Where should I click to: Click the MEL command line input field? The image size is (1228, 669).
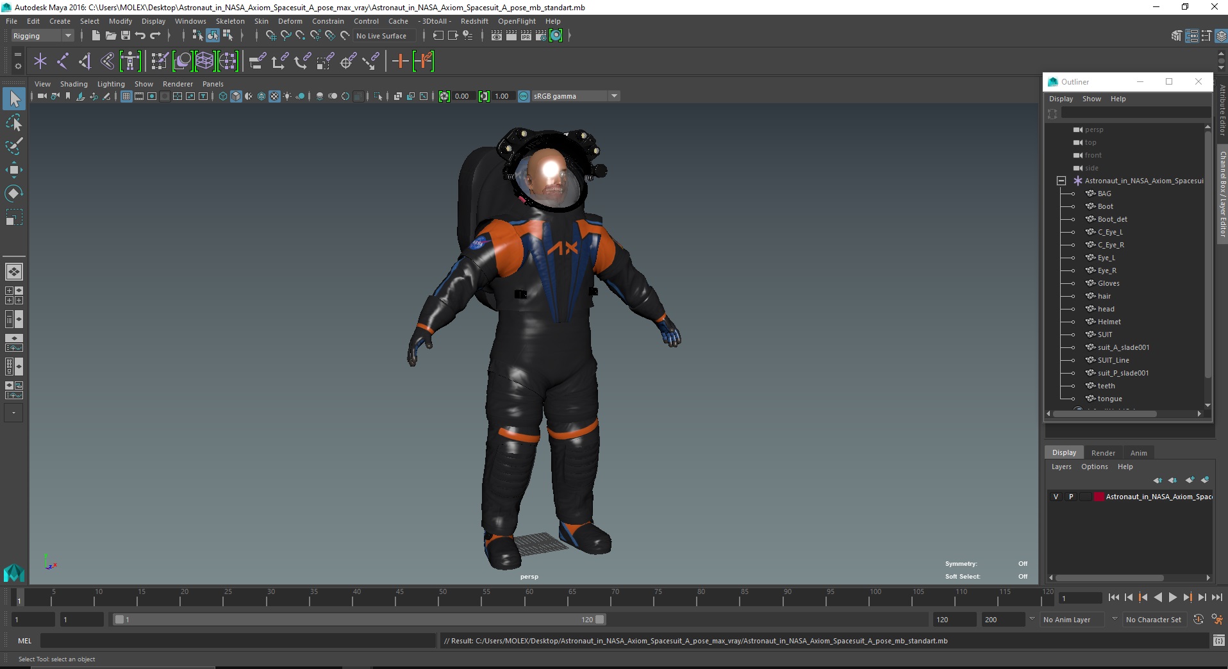pyautogui.click(x=238, y=640)
